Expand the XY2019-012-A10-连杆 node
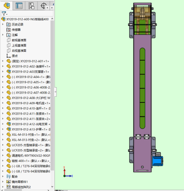Image resolution: width=184 pixels, height=191 pixels. click(3, 108)
